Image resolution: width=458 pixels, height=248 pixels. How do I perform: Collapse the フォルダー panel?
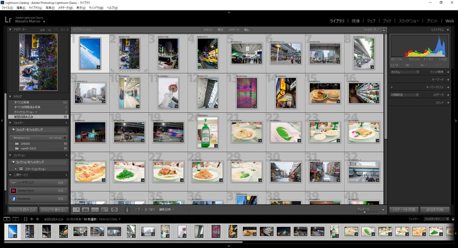(10, 123)
